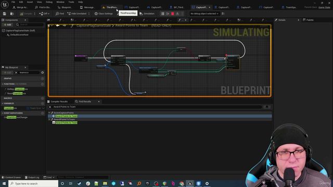Stop the simulation with red button
Screen dimensions: 333x187
click(x=173, y=14)
